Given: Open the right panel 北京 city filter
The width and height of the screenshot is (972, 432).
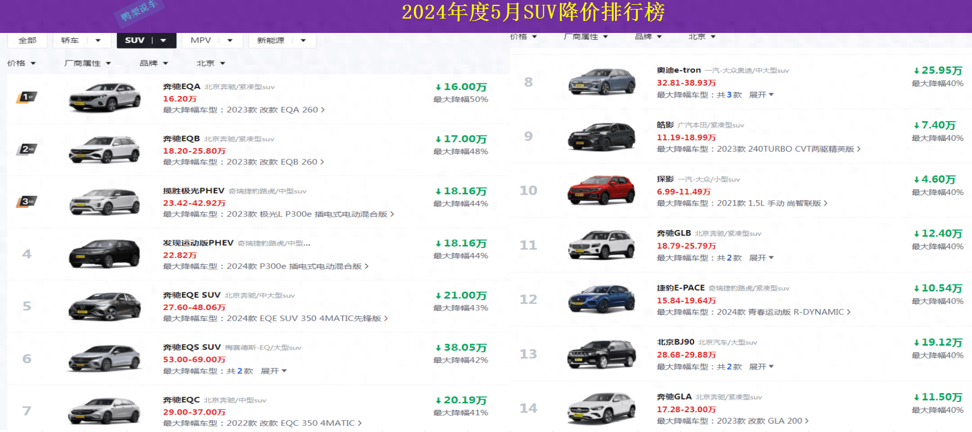Looking at the screenshot, I should point(702,37).
